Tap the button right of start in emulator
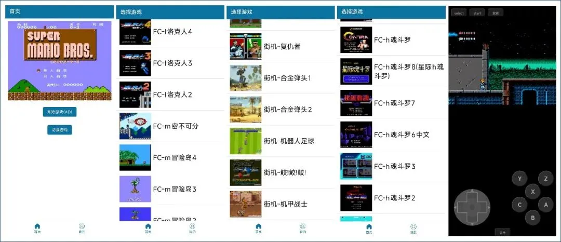Viewport: 561px width, 242px height. pos(496,13)
